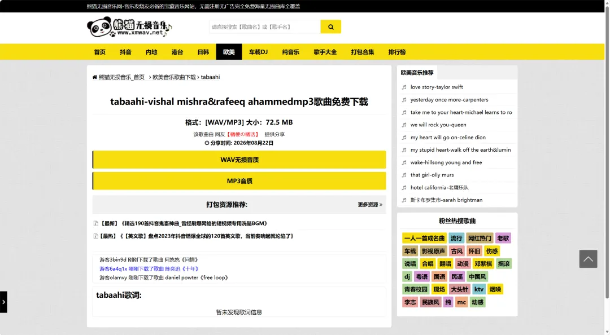Viewport: 610px width, 335px height.
Task: Select the 古风 tag
Action: tap(456, 251)
